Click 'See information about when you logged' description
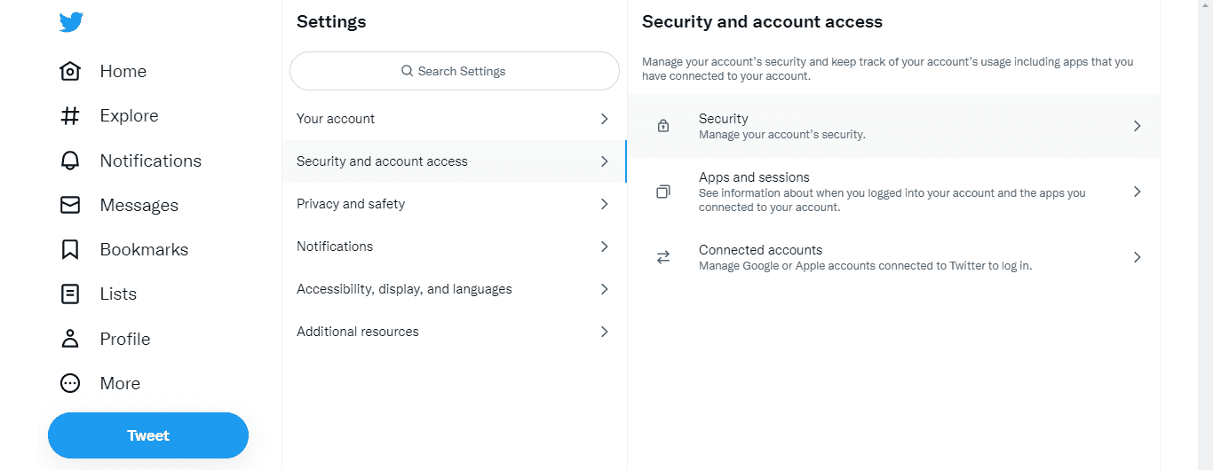 pyautogui.click(x=892, y=200)
